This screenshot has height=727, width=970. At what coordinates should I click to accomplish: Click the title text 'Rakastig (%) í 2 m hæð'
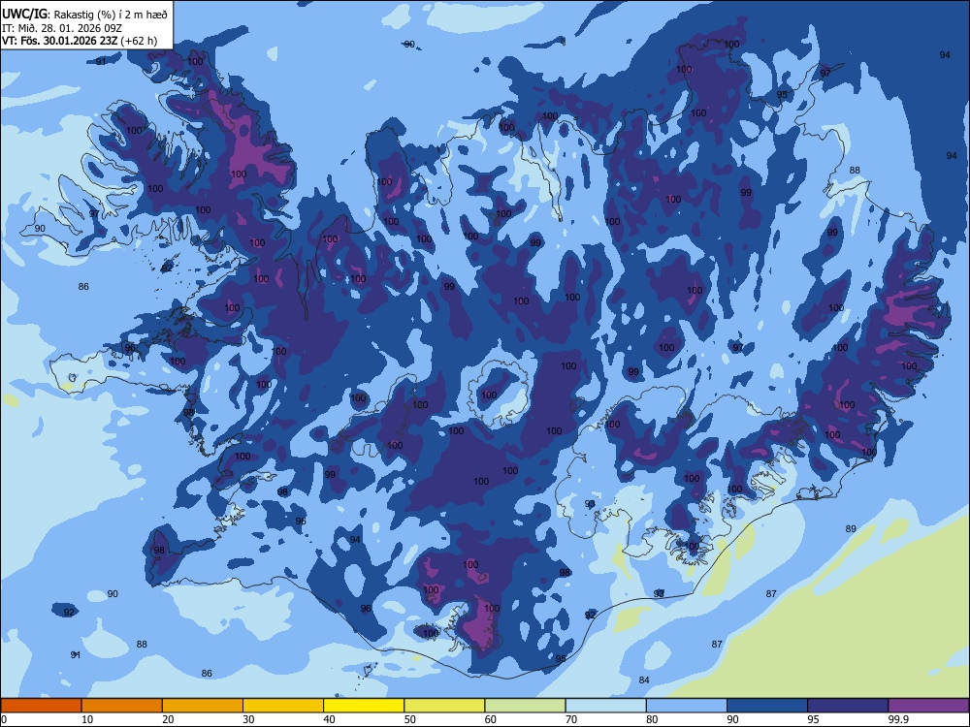pos(111,14)
